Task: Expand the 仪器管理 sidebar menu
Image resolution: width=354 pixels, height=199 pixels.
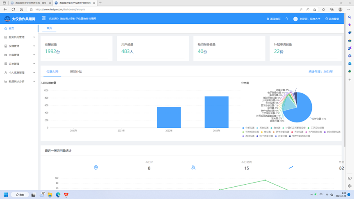Action: click(x=19, y=46)
